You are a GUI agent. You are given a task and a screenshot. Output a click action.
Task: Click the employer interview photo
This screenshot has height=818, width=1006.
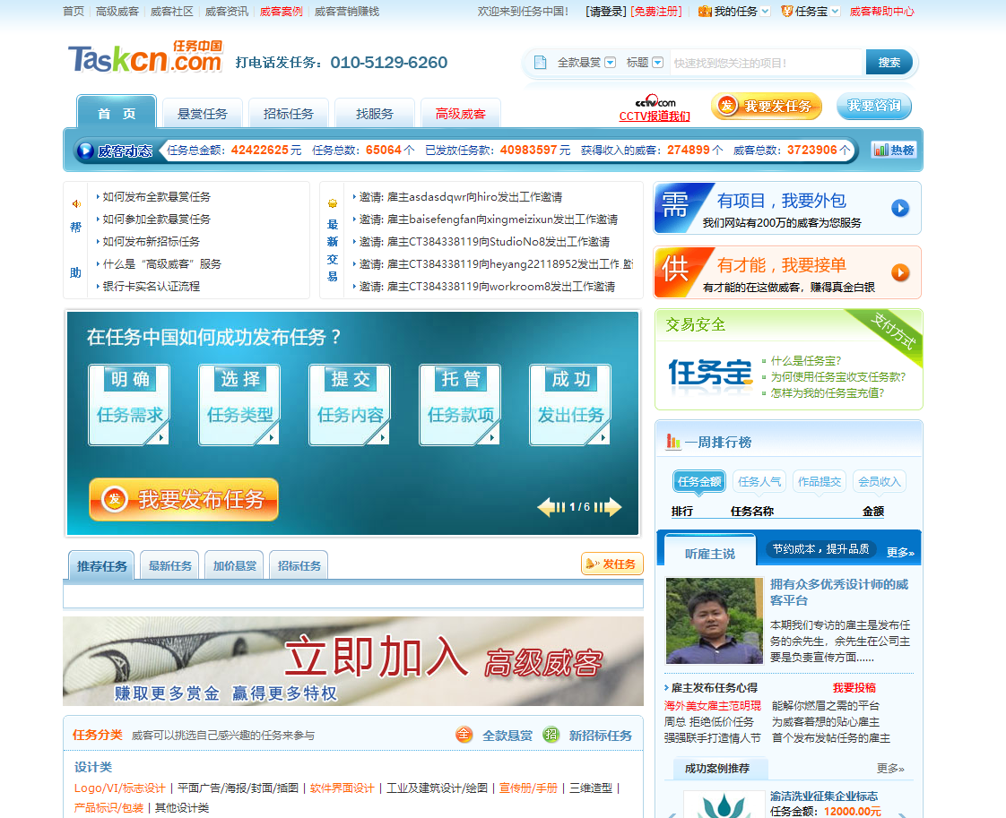pos(714,621)
